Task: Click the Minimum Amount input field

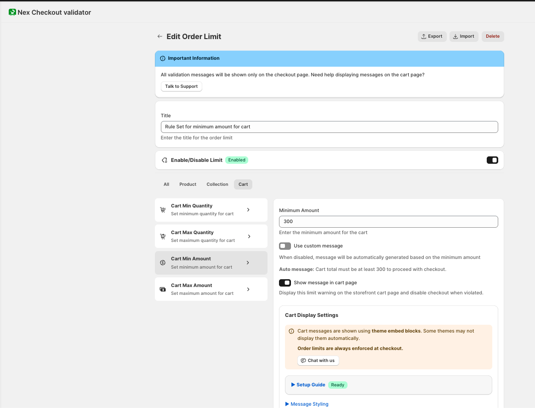Action: coord(388,222)
